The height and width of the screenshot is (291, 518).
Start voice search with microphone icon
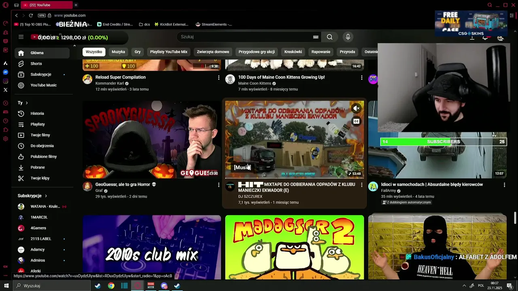(x=348, y=37)
